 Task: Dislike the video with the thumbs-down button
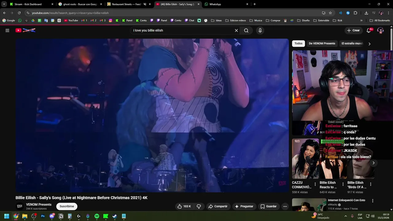(199, 206)
